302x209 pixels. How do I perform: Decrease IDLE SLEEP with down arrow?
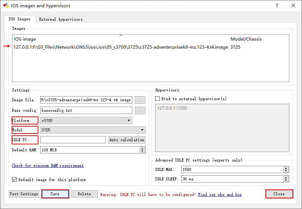[286, 180]
